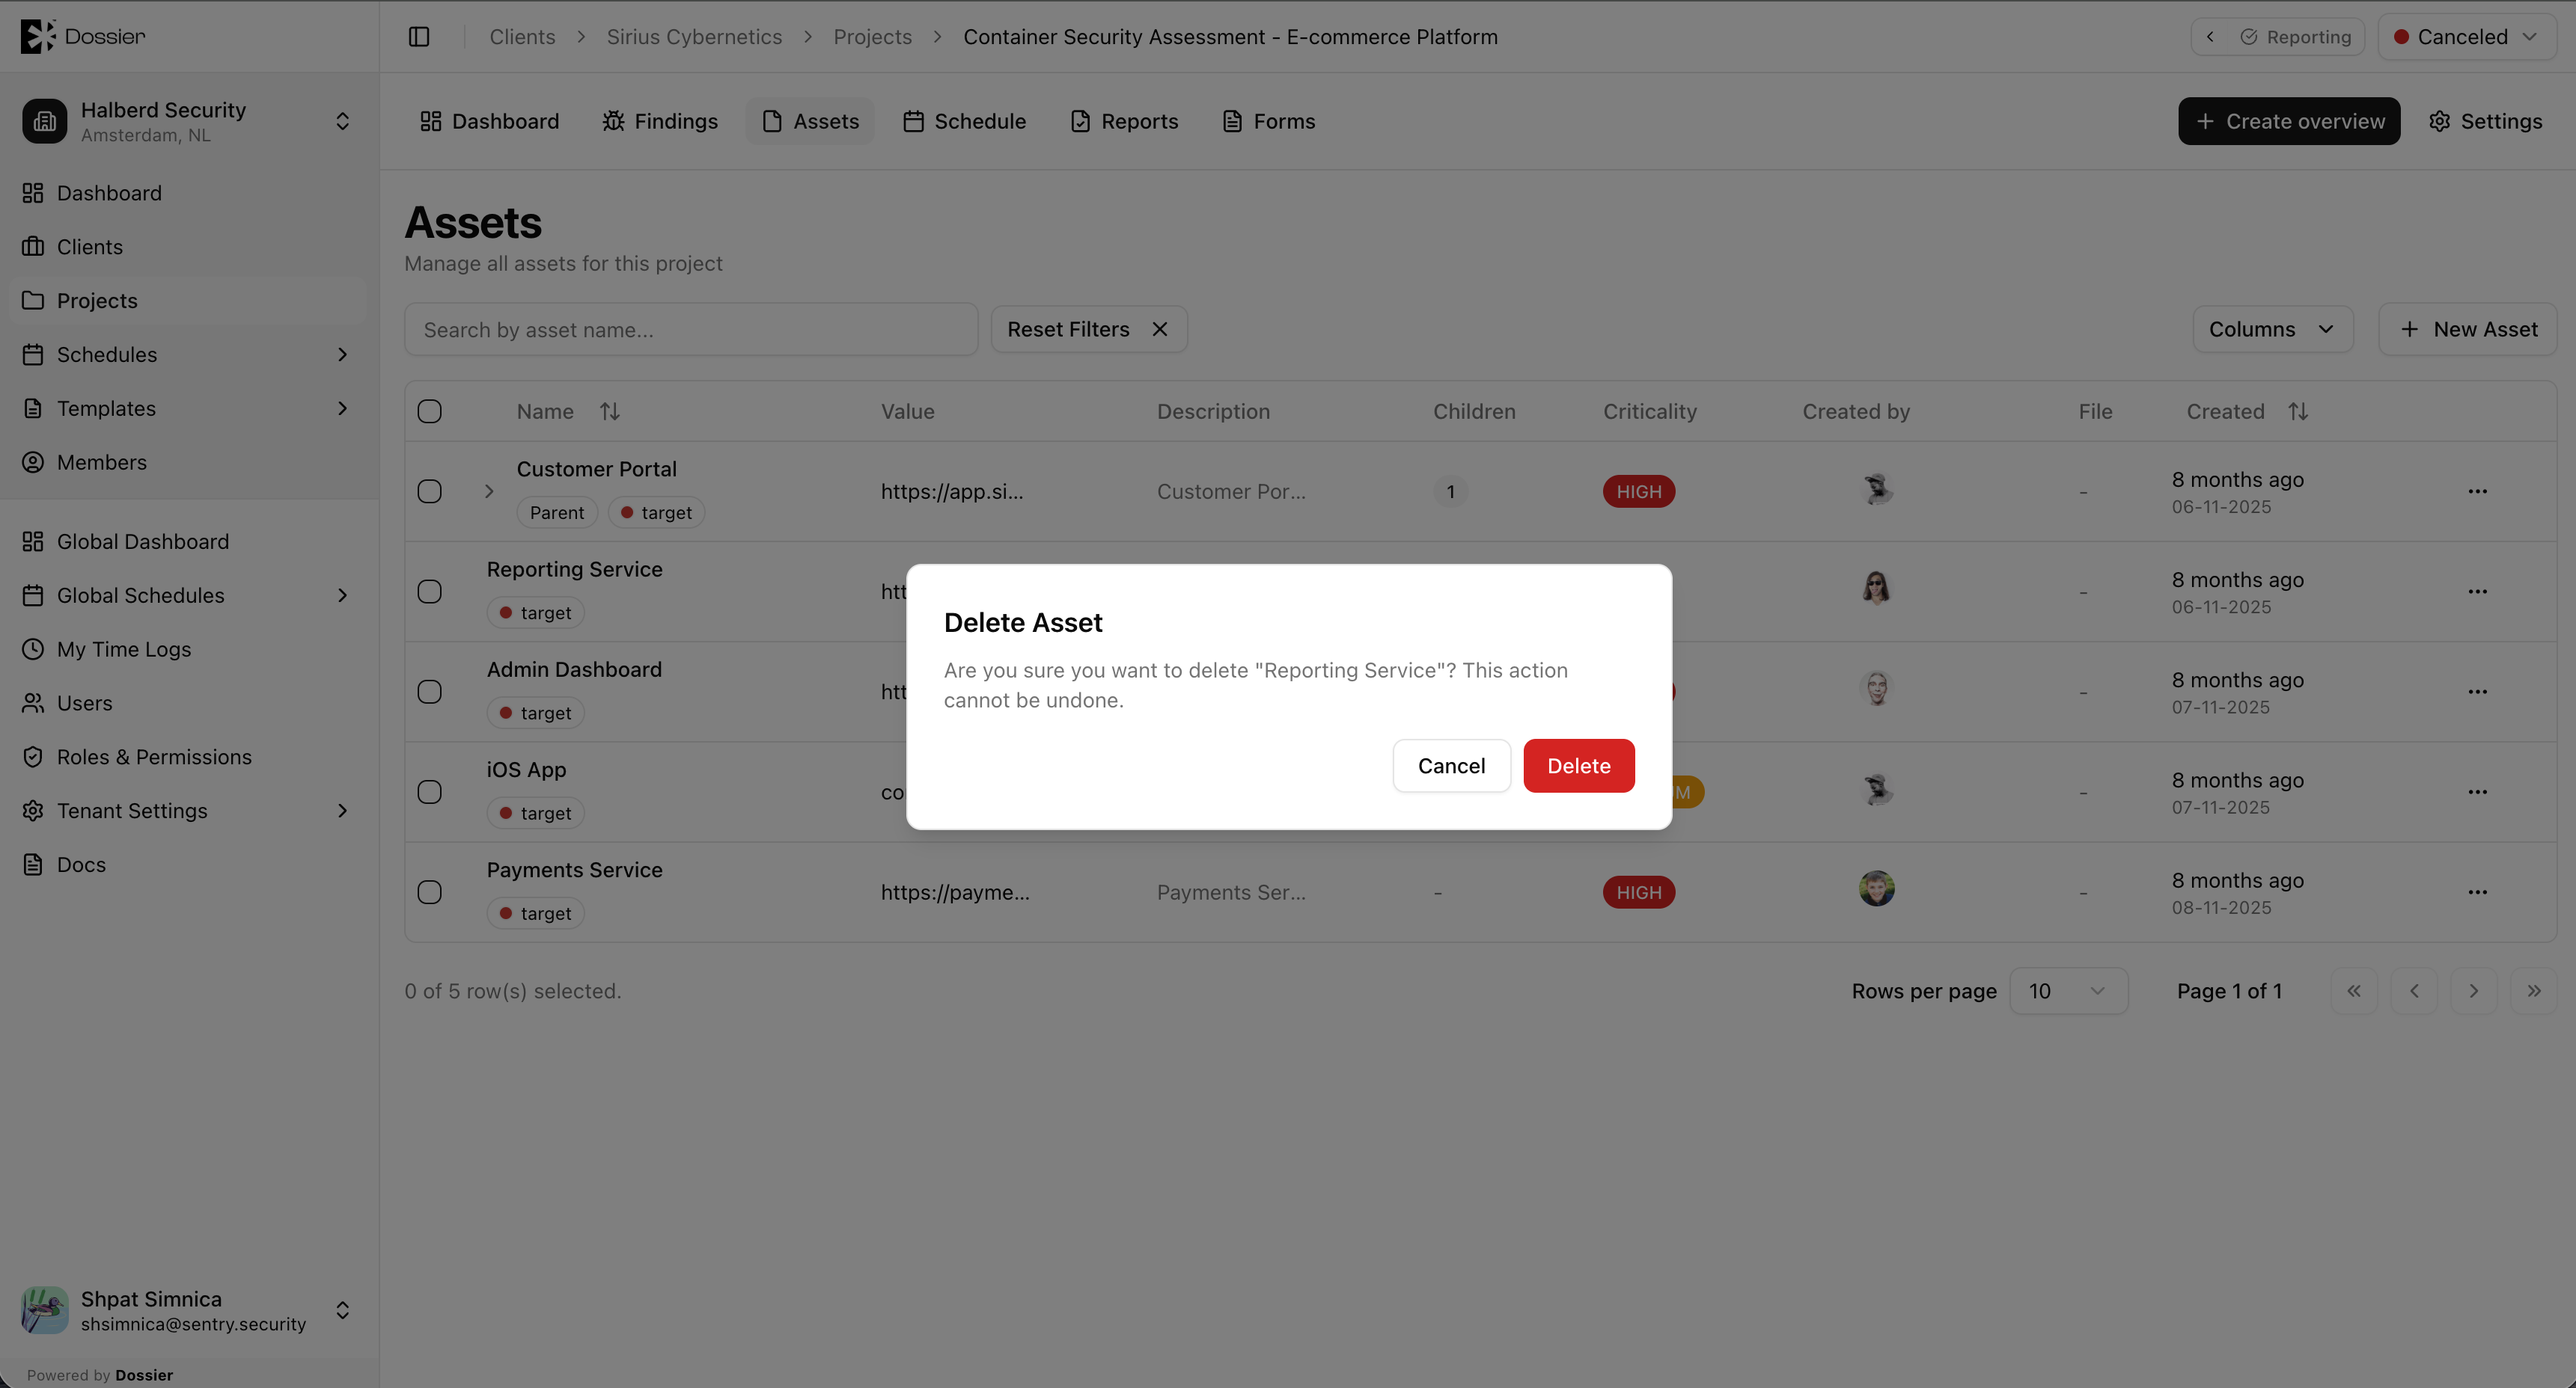Expand Tenant Settings submenu

(x=342, y=811)
